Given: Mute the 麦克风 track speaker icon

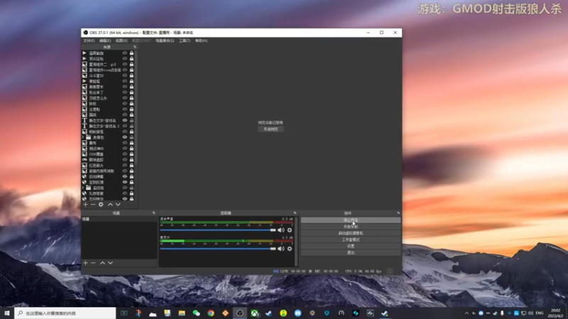Looking at the screenshot, I should pos(281,249).
